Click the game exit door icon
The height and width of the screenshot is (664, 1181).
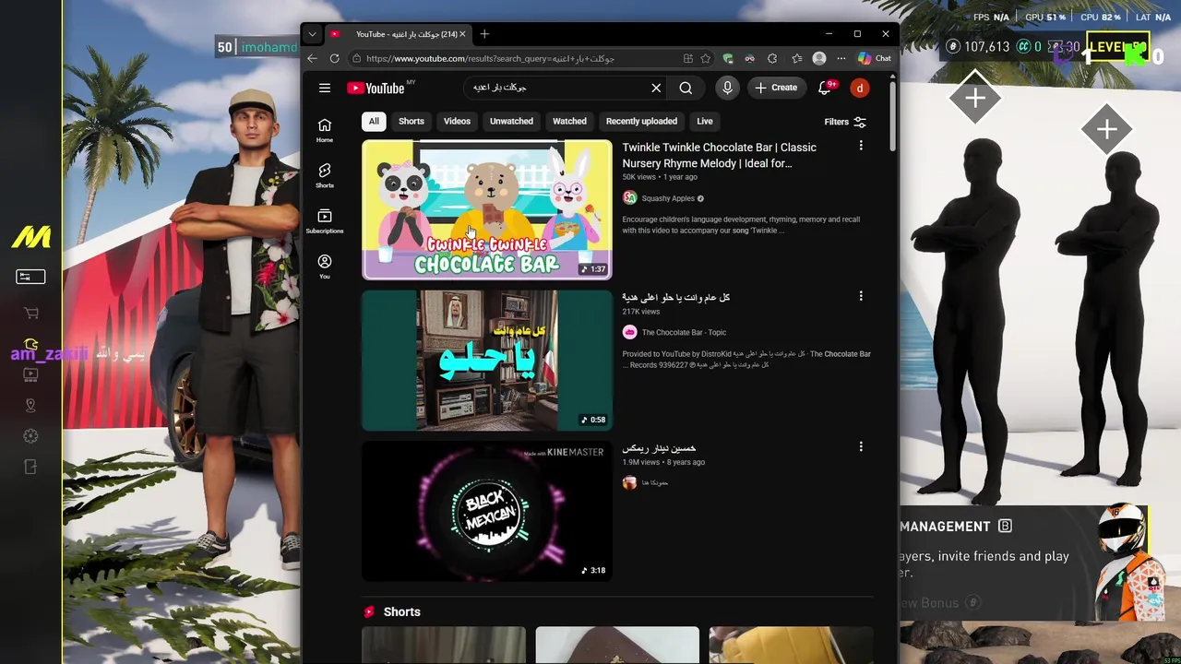click(x=30, y=468)
